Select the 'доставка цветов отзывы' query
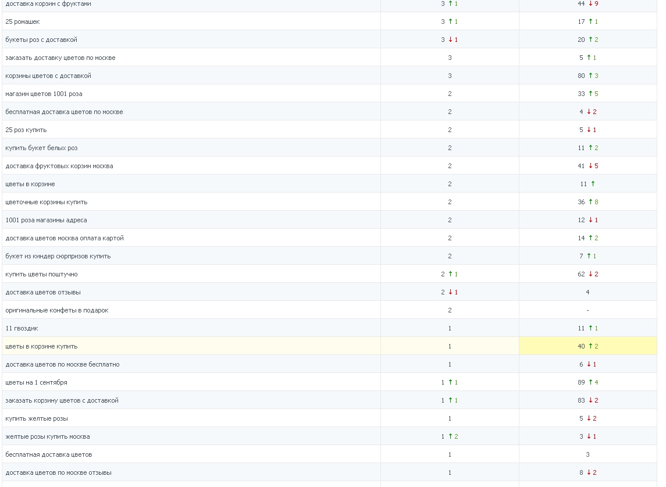This screenshot has width=666, height=487. click(x=43, y=292)
